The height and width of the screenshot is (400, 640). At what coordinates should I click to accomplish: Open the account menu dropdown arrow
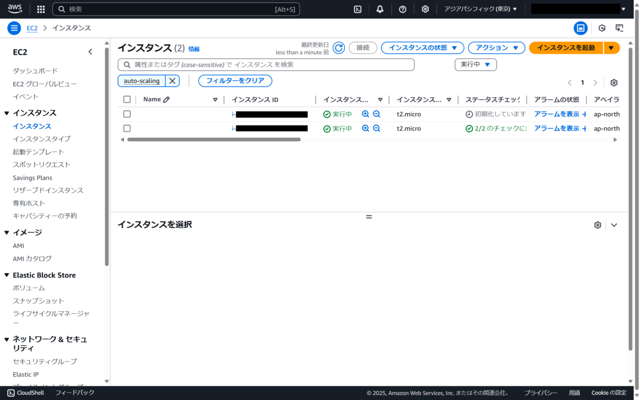pos(623,9)
